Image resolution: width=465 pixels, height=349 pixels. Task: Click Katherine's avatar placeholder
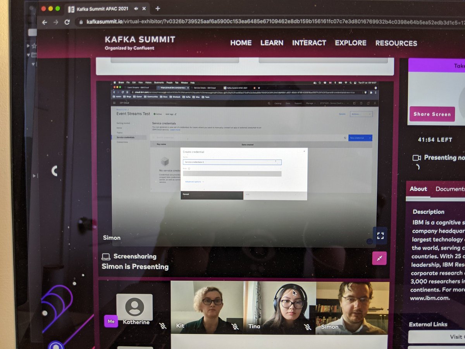tap(134, 307)
